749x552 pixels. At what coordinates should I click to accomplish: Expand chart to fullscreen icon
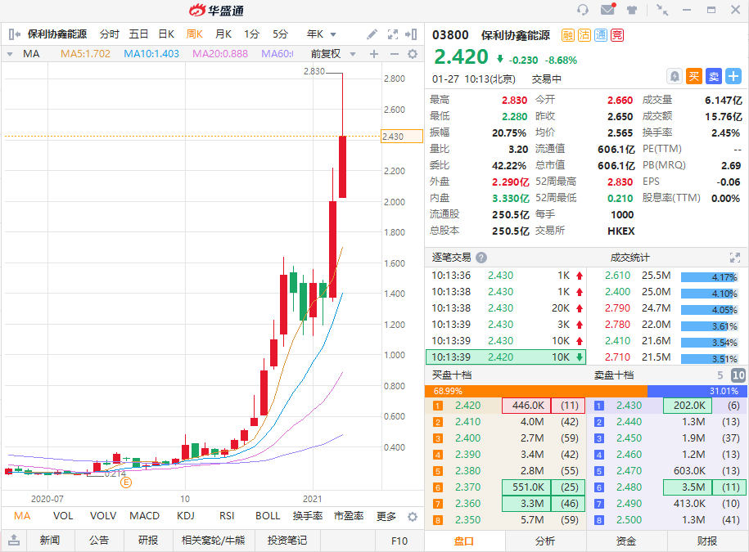(x=393, y=34)
